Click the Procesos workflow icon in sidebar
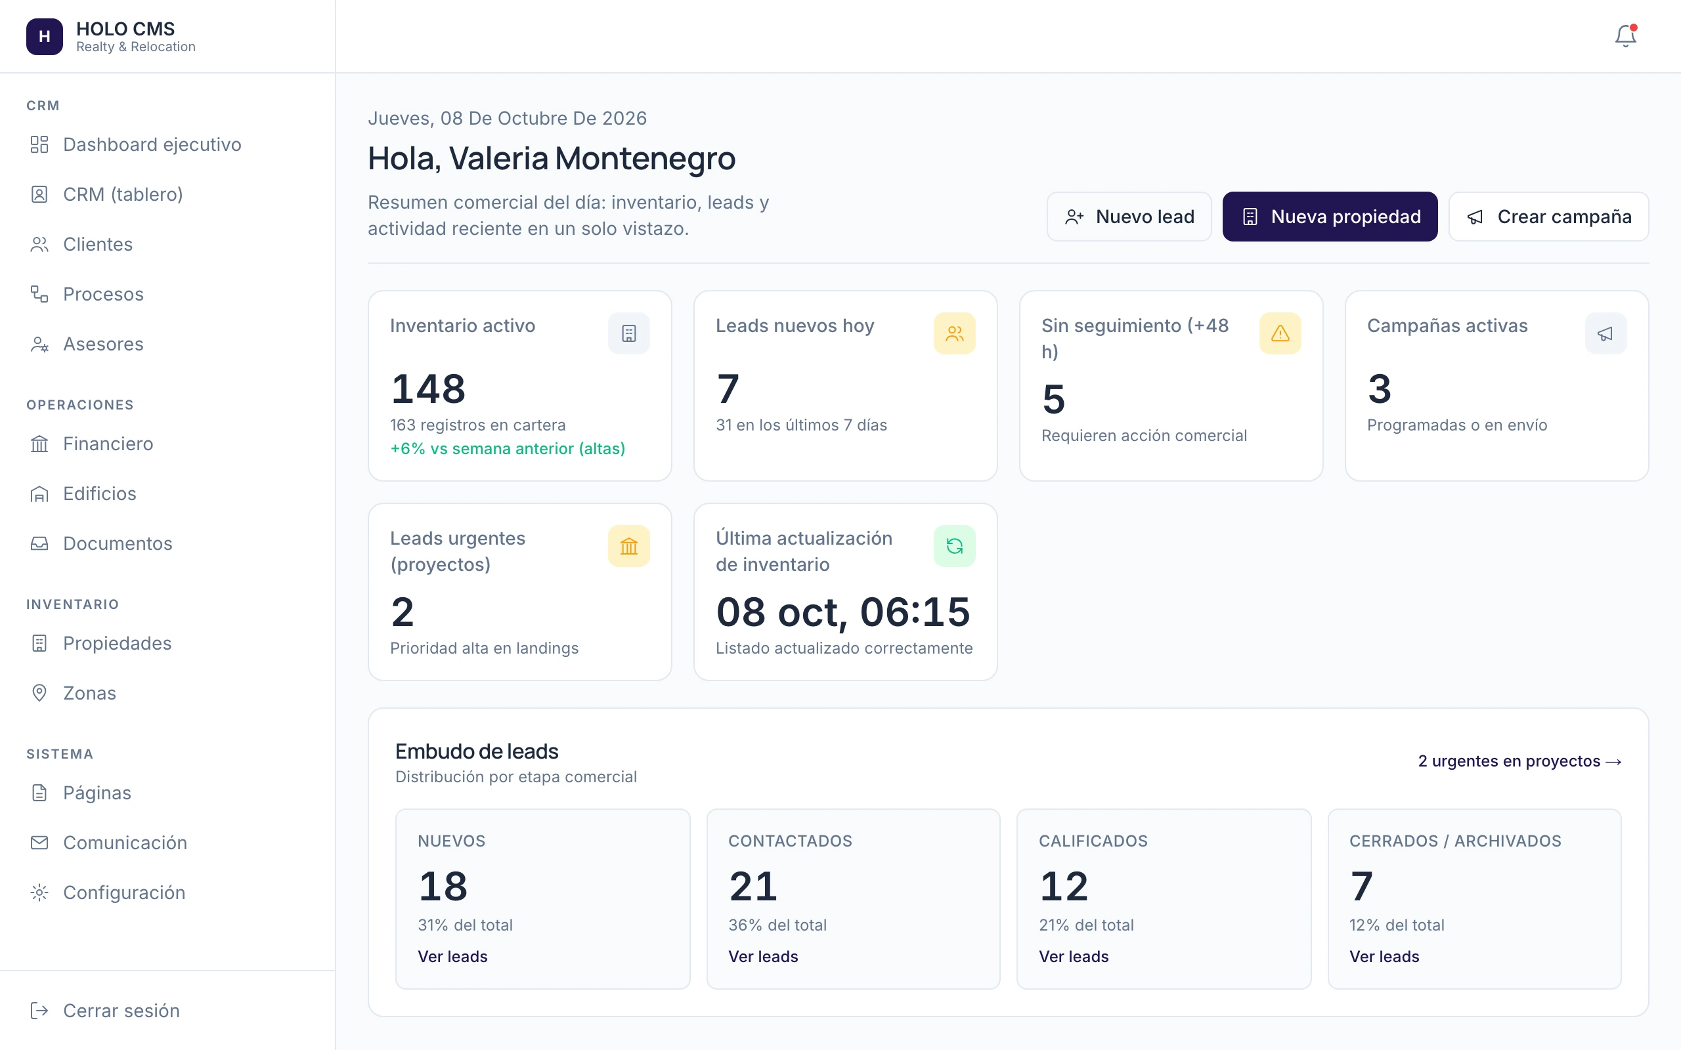 pyautogui.click(x=39, y=295)
